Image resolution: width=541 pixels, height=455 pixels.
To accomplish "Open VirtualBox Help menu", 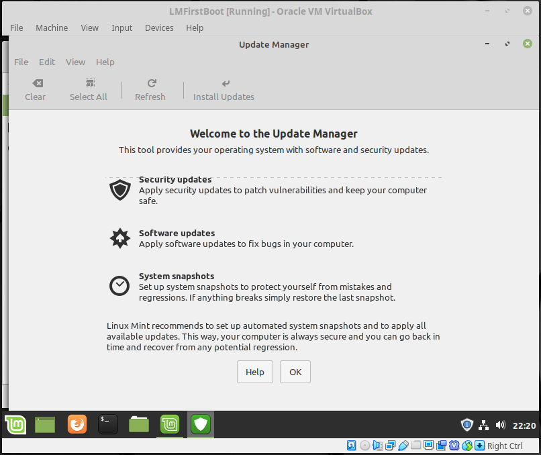I will click(195, 28).
